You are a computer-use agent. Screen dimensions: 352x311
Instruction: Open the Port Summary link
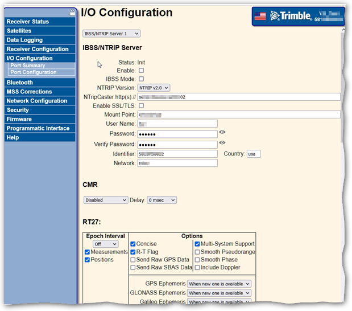pos(27,66)
